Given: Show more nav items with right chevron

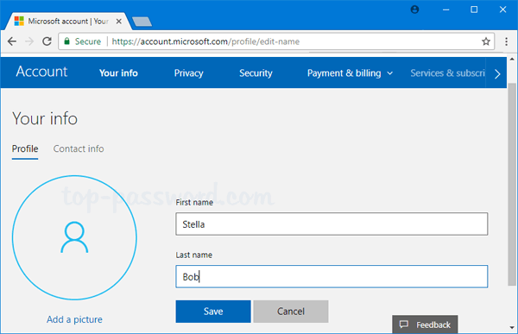Looking at the screenshot, I should pyautogui.click(x=497, y=73).
